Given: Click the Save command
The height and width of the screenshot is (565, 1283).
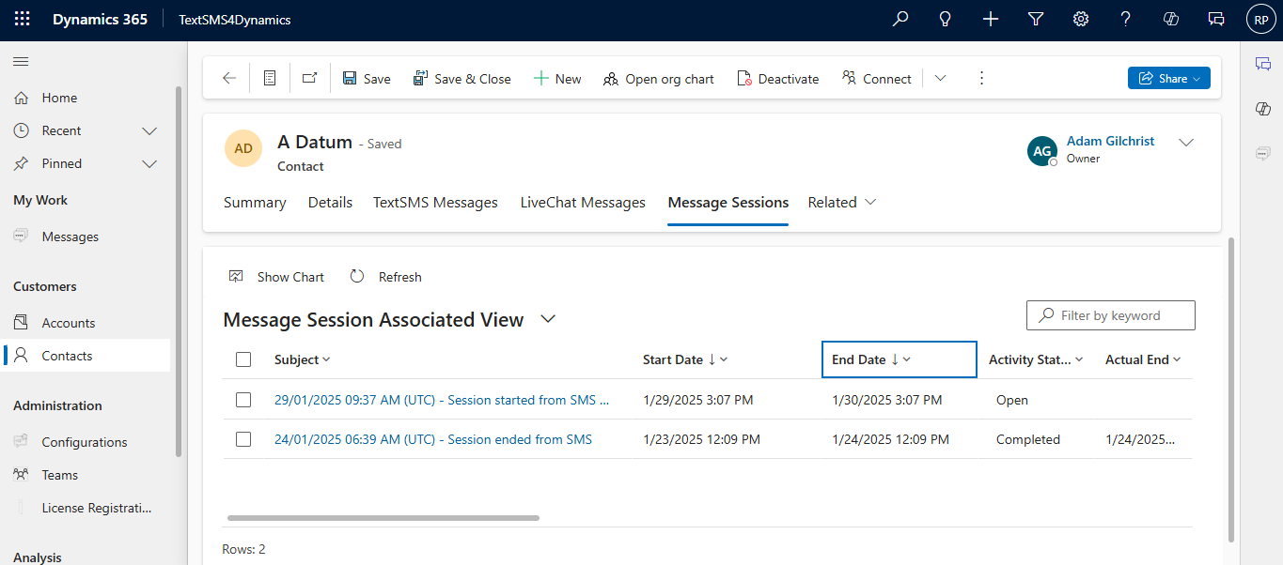Looking at the screenshot, I should (367, 79).
